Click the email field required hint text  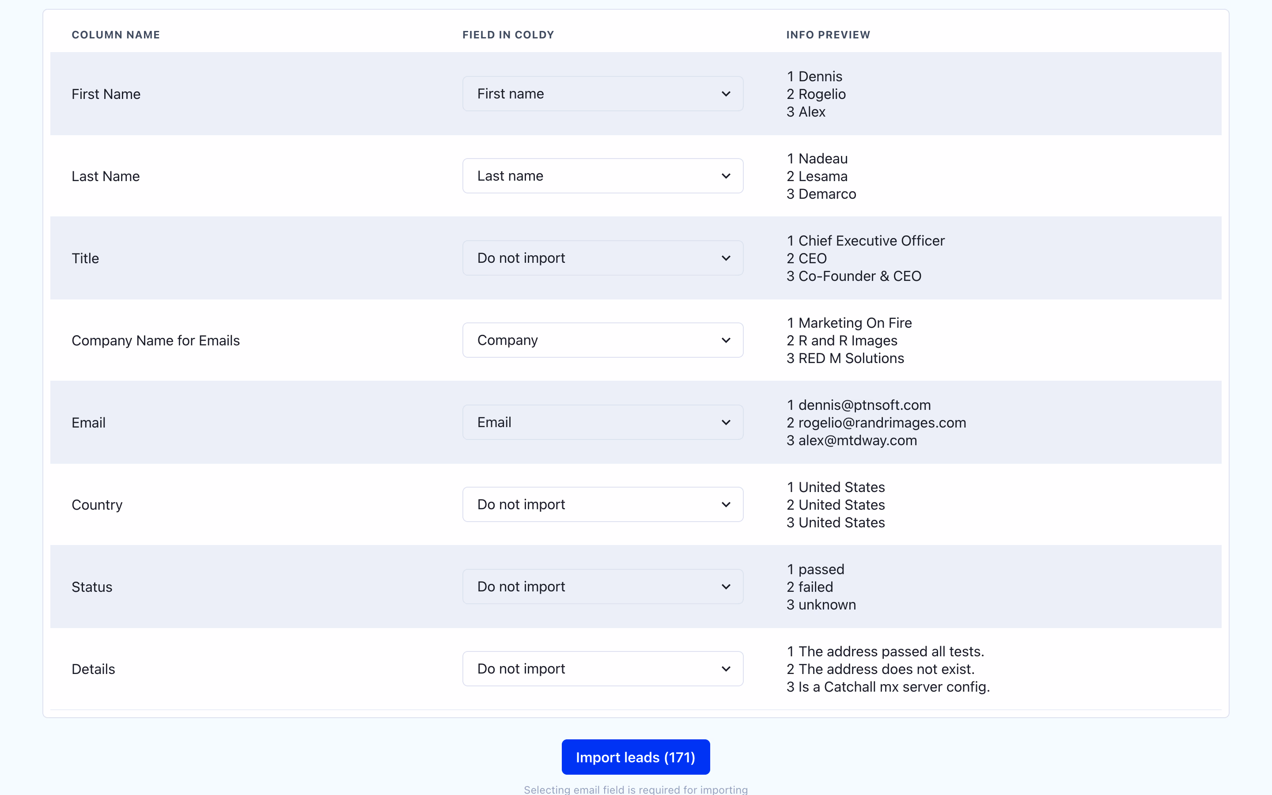click(x=636, y=789)
